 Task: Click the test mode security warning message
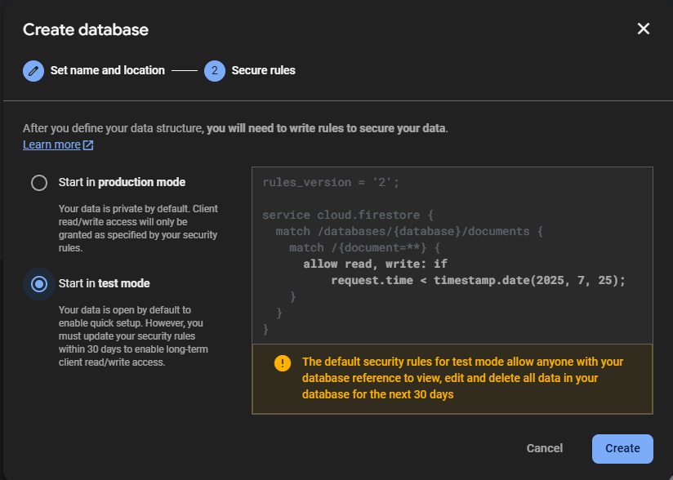(x=461, y=378)
